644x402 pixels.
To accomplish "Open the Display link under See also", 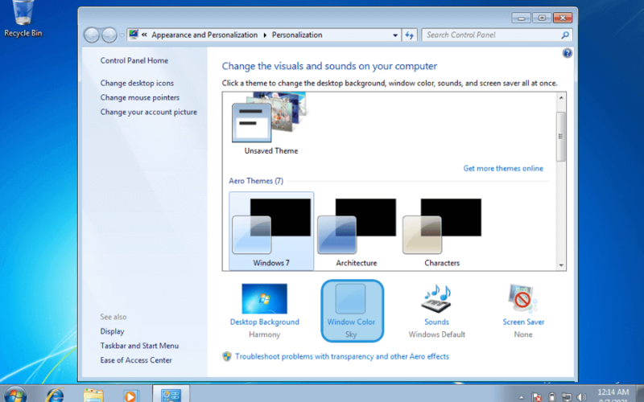I will click(112, 331).
